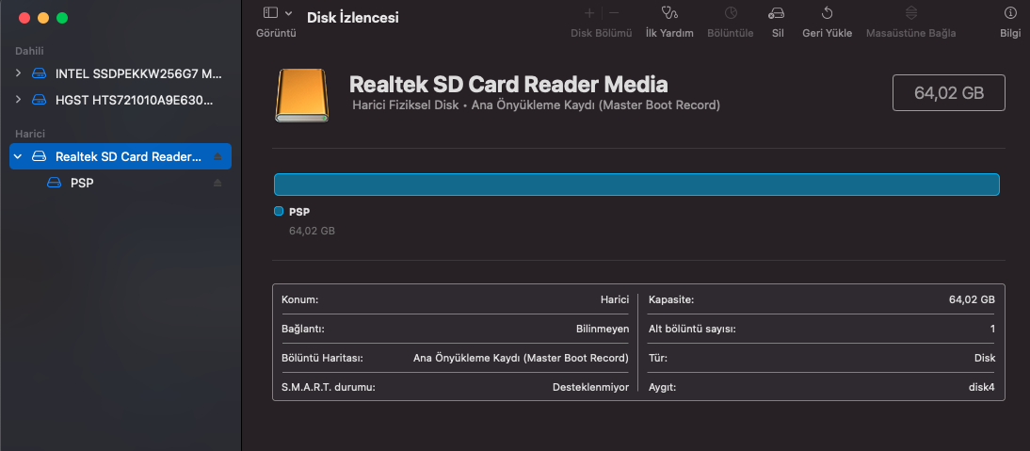Select the HGST HTS721010A9E630 disk
The height and width of the screenshot is (451, 1030).
click(134, 100)
